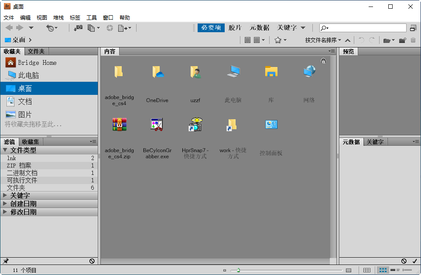This screenshot has height=275, width=421.
Task: Toggle ascending sort order arrow
Action: 348,40
